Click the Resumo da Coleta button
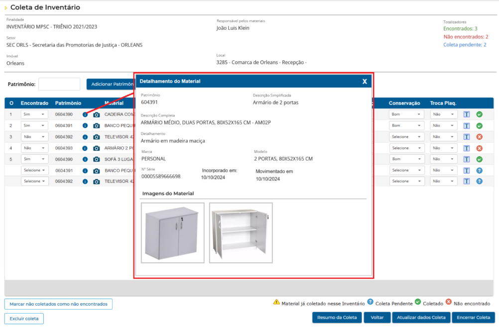Image resolution: width=499 pixels, height=328 pixels. point(337,318)
